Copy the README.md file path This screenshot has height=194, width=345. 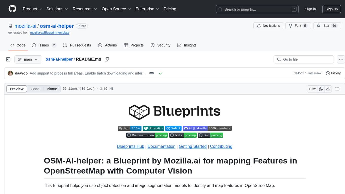pyautogui.click(x=107, y=59)
